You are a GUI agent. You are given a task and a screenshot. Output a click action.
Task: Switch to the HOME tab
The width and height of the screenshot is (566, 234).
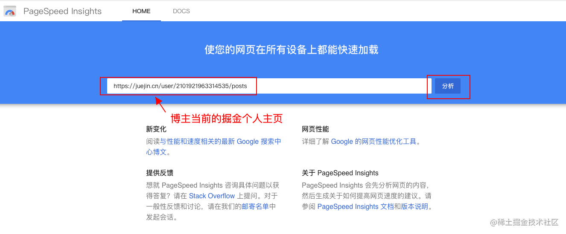click(x=141, y=11)
